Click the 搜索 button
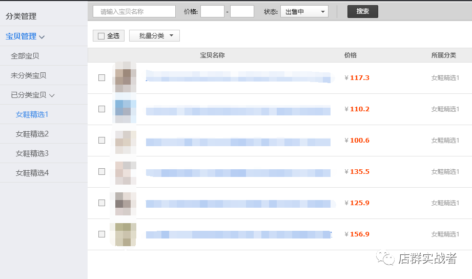The image size is (472, 279). (363, 11)
